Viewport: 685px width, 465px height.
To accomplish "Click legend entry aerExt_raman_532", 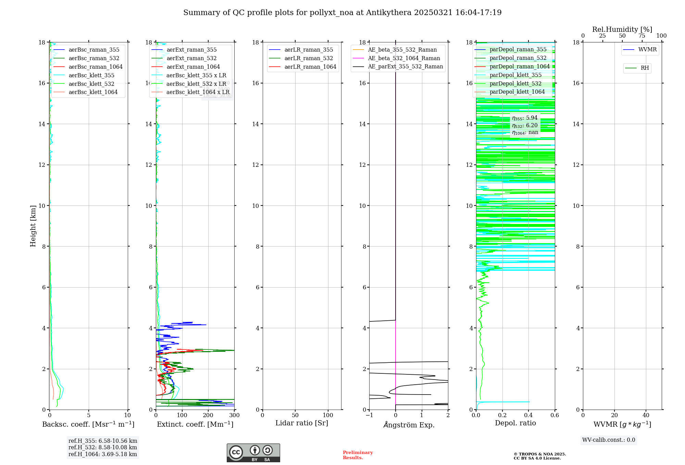I will 184,58.
